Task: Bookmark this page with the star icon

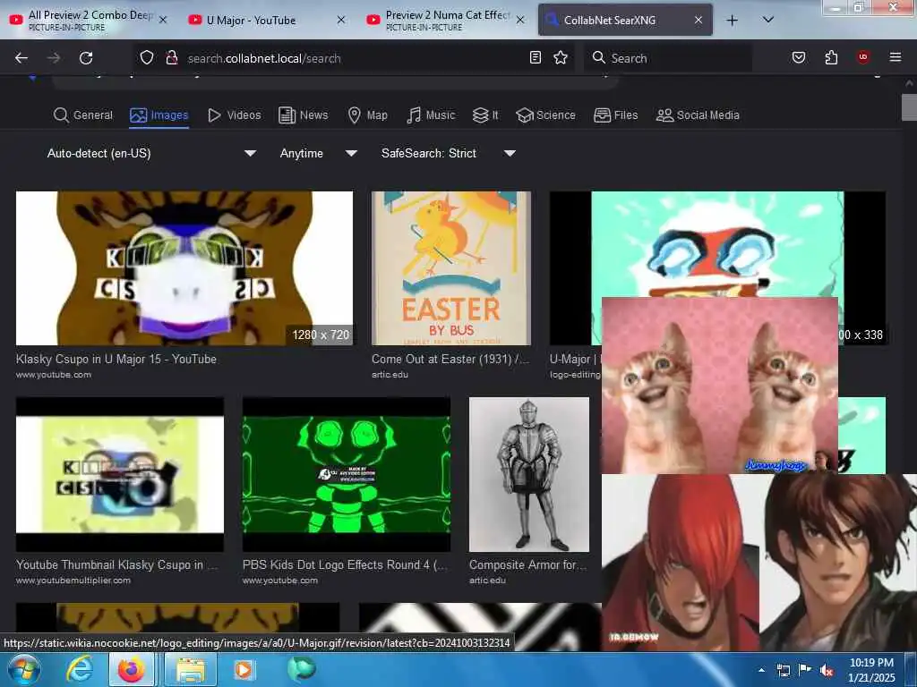Action: (x=561, y=57)
